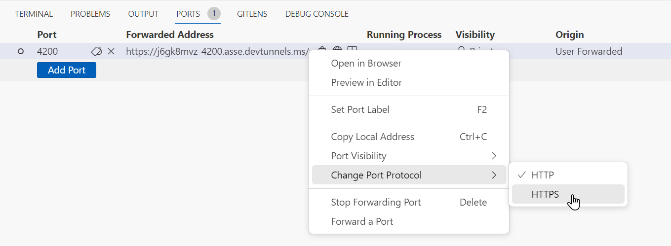
Task: Switch to the DEBUG CONSOLE tab
Action: click(316, 14)
